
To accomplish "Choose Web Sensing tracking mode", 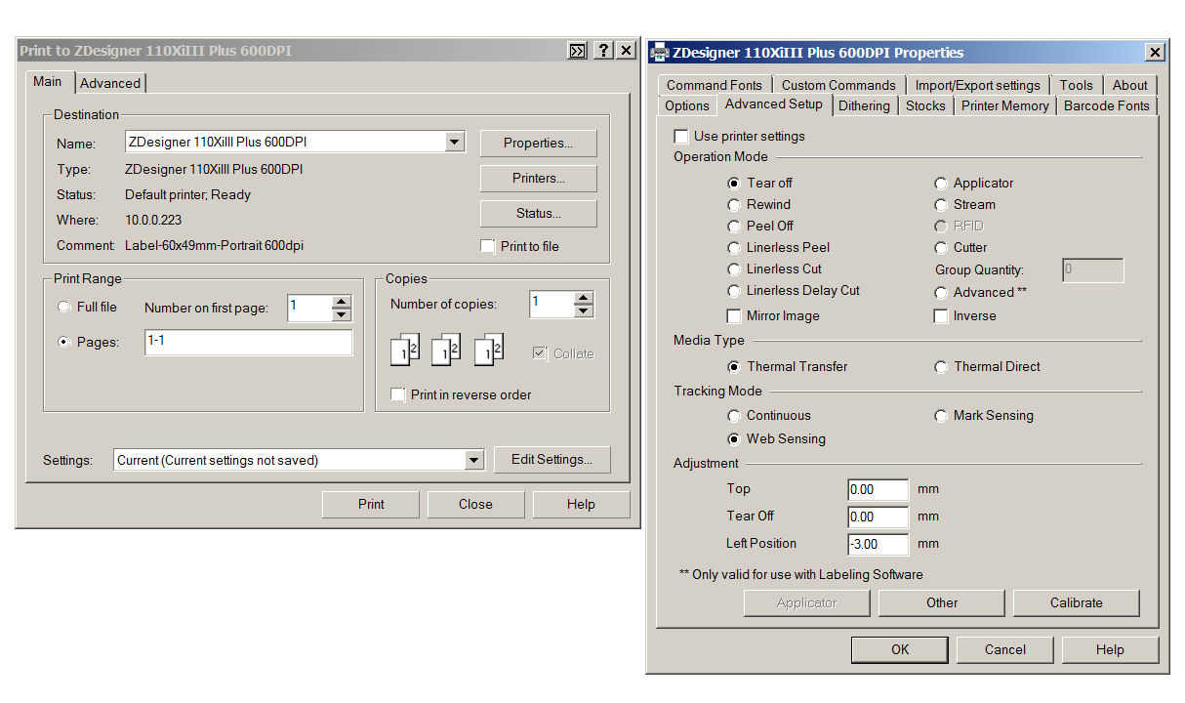I will tap(734, 438).
